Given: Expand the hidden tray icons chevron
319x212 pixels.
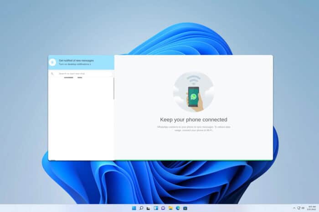Looking at the screenshot, I should (x=294, y=208).
